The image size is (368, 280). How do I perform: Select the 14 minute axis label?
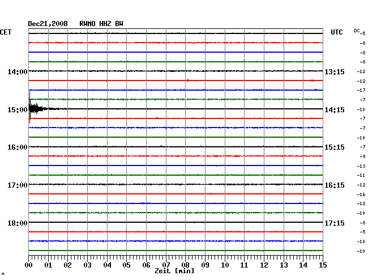click(303, 265)
